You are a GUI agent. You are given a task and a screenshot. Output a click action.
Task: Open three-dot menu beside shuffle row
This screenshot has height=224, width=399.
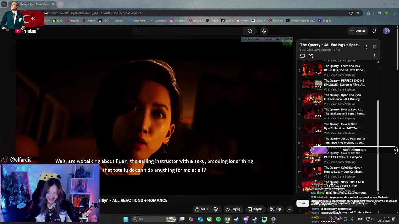[x=374, y=56]
